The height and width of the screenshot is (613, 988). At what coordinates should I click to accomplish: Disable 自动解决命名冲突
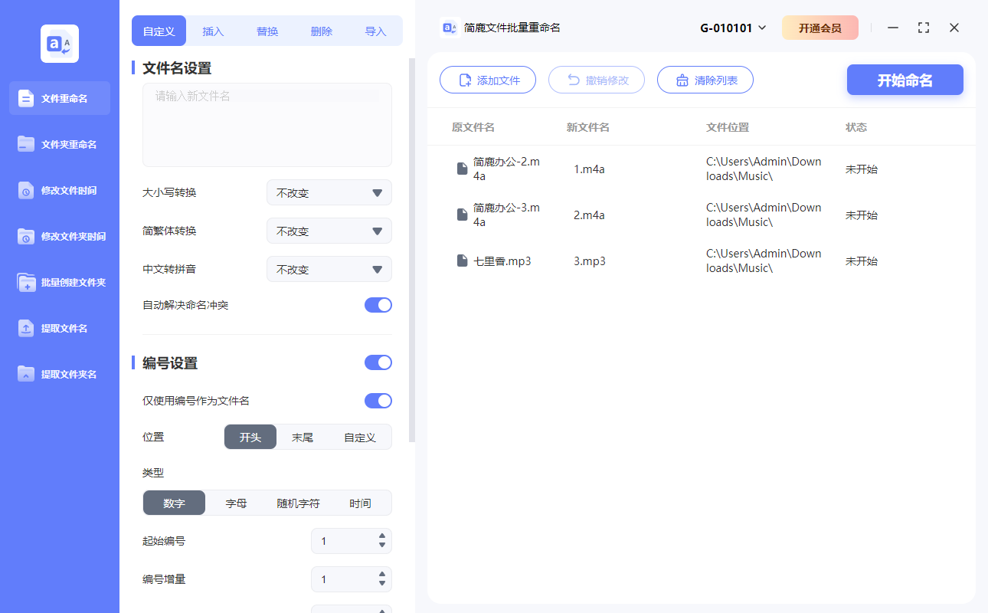pos(378,304)
